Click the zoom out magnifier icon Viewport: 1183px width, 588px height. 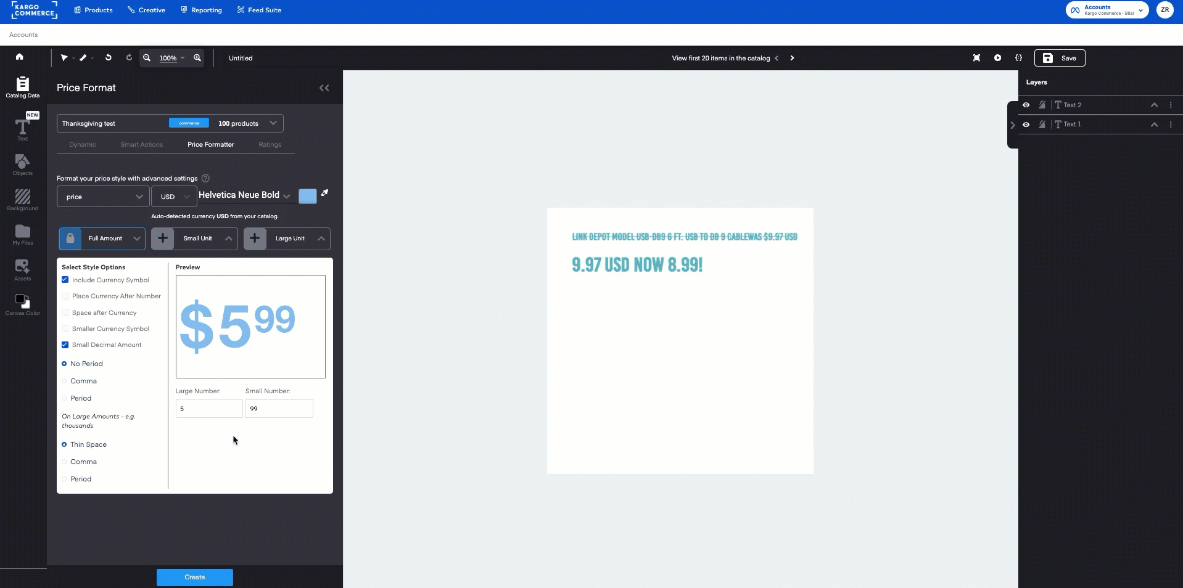(x=147, y=58)
